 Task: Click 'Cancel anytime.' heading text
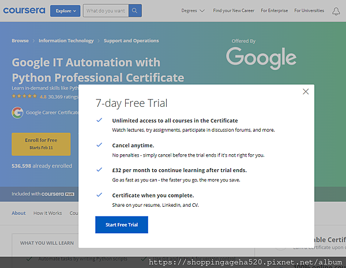click(133, 146)
